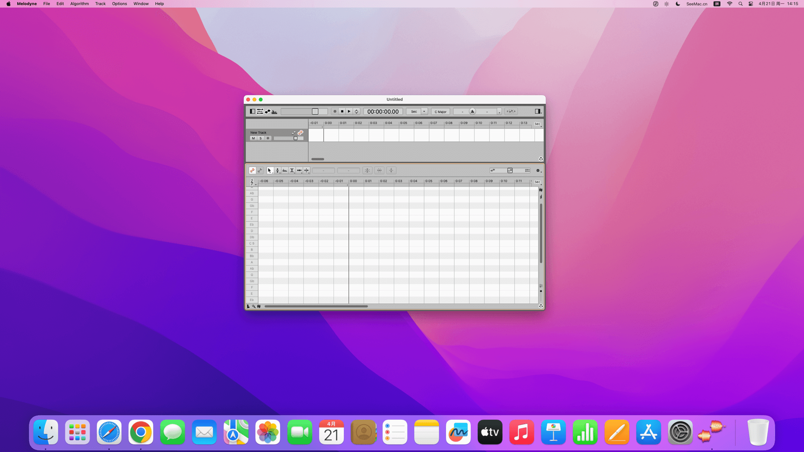Screen dimensions: 804x452
Task: Select the Amplitude tool
Action: click(x=292, y=170)
